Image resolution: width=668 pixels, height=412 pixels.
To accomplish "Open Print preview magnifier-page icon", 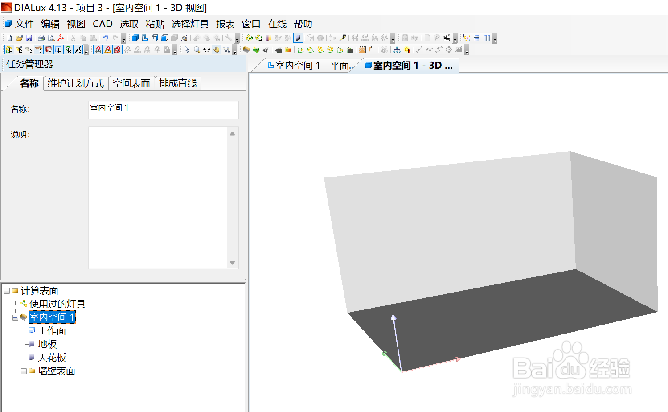I will coord(51,38).
